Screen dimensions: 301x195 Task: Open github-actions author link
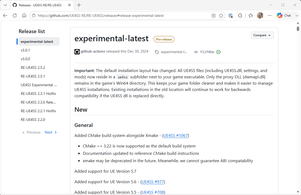pos(93,52)
